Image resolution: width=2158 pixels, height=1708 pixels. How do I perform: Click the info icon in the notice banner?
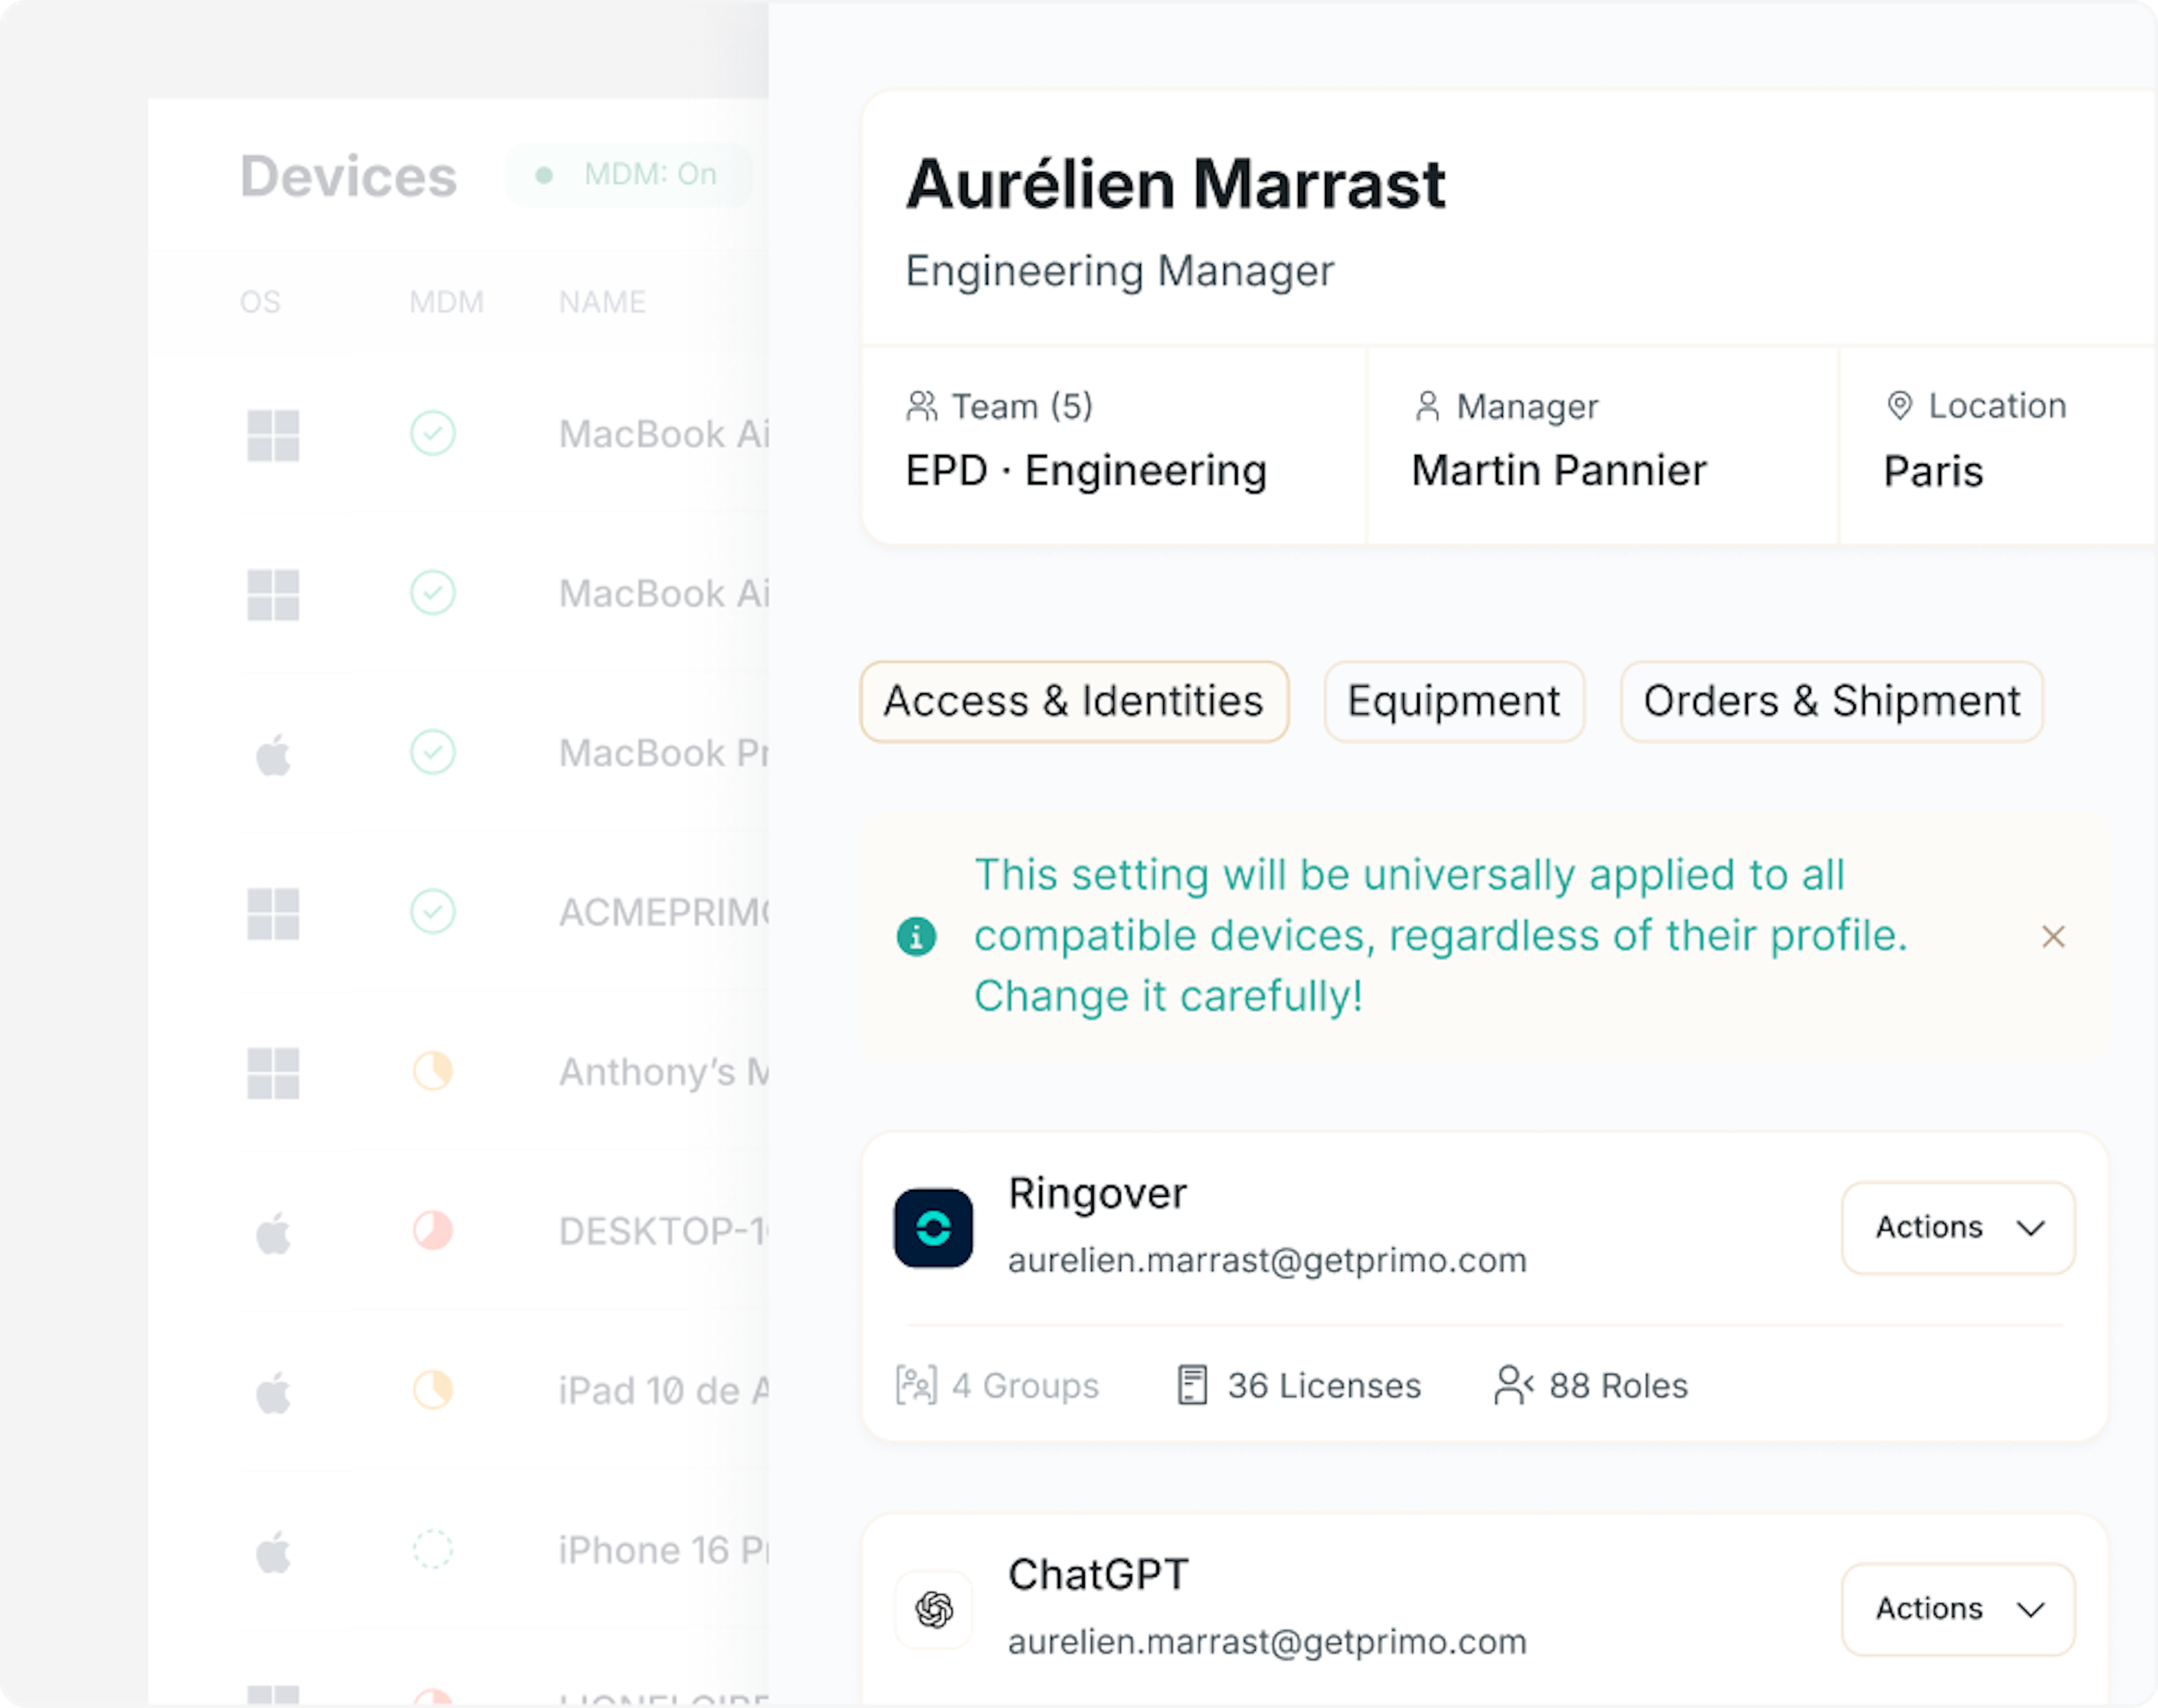tap(916, 937)
